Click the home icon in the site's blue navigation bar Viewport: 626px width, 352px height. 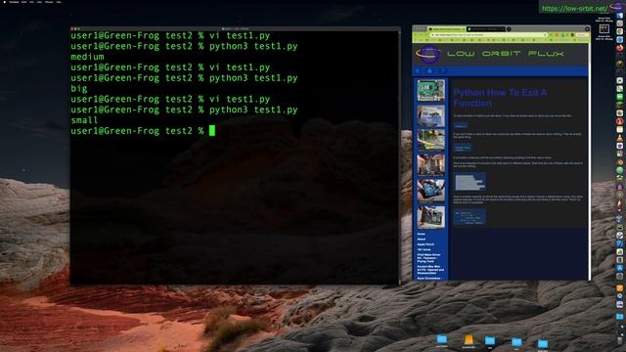tap(429, 71)
